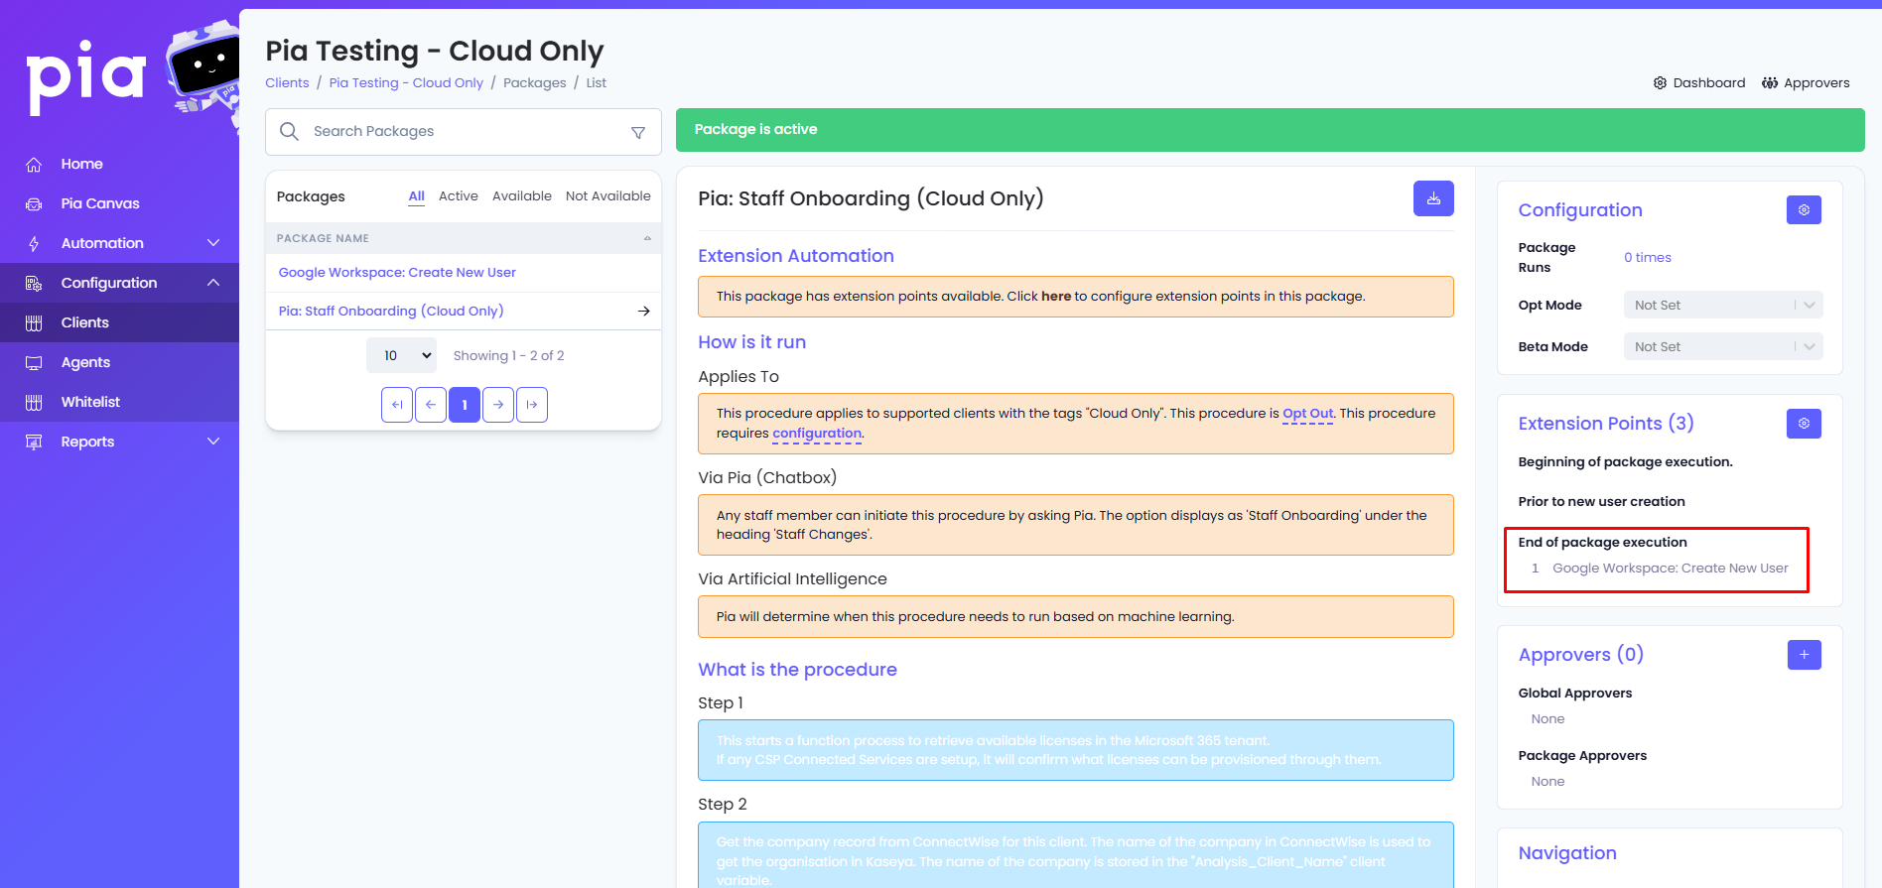Click the Approvers people icon
The image size is (1882, 888).
click(x=1770, y=83)
